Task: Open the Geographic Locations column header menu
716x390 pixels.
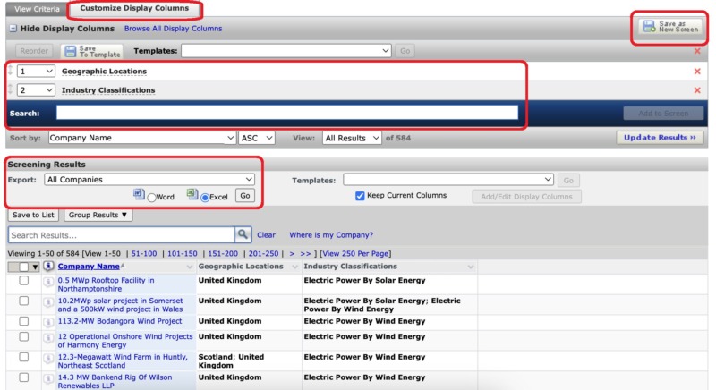Action: point(294,267)
